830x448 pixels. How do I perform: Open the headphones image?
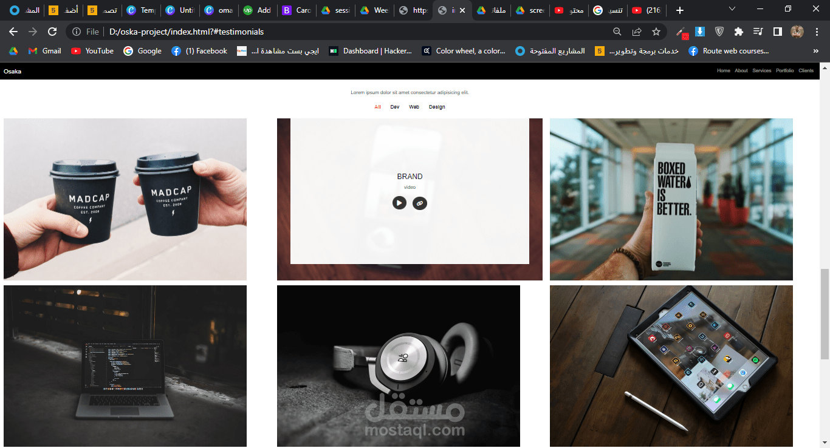[x=399, y=366]
